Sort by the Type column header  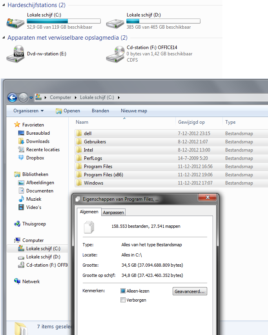point(230,122)
